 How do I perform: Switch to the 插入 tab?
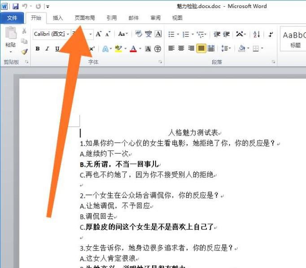58,18
